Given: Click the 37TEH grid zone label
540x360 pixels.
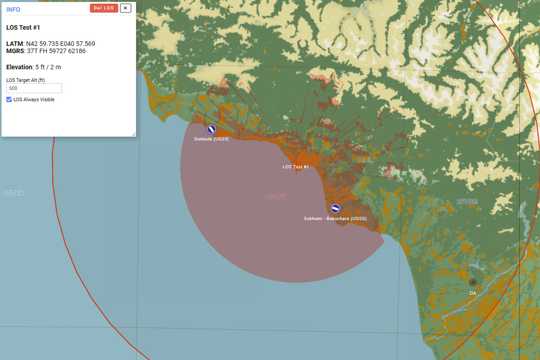Looking at the screenshot, I should click(13, 193).
